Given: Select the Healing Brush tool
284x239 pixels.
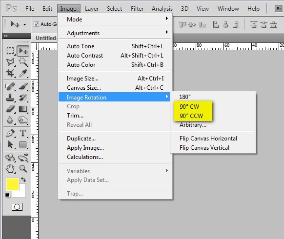Looking at the screenshot, I should pos(10,86).
